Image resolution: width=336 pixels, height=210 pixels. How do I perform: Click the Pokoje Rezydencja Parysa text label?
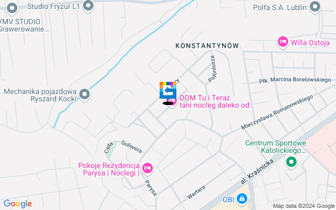click(x=109, y=169)
